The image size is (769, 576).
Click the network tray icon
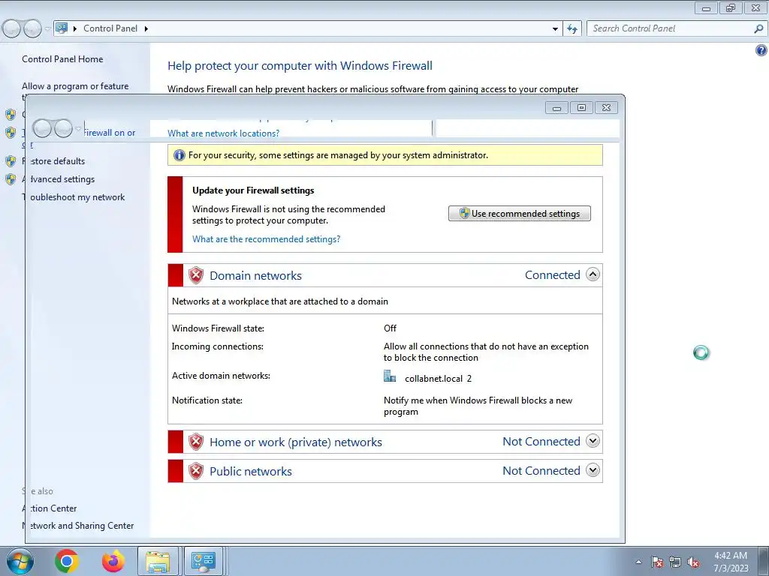[x=675, y=562]
